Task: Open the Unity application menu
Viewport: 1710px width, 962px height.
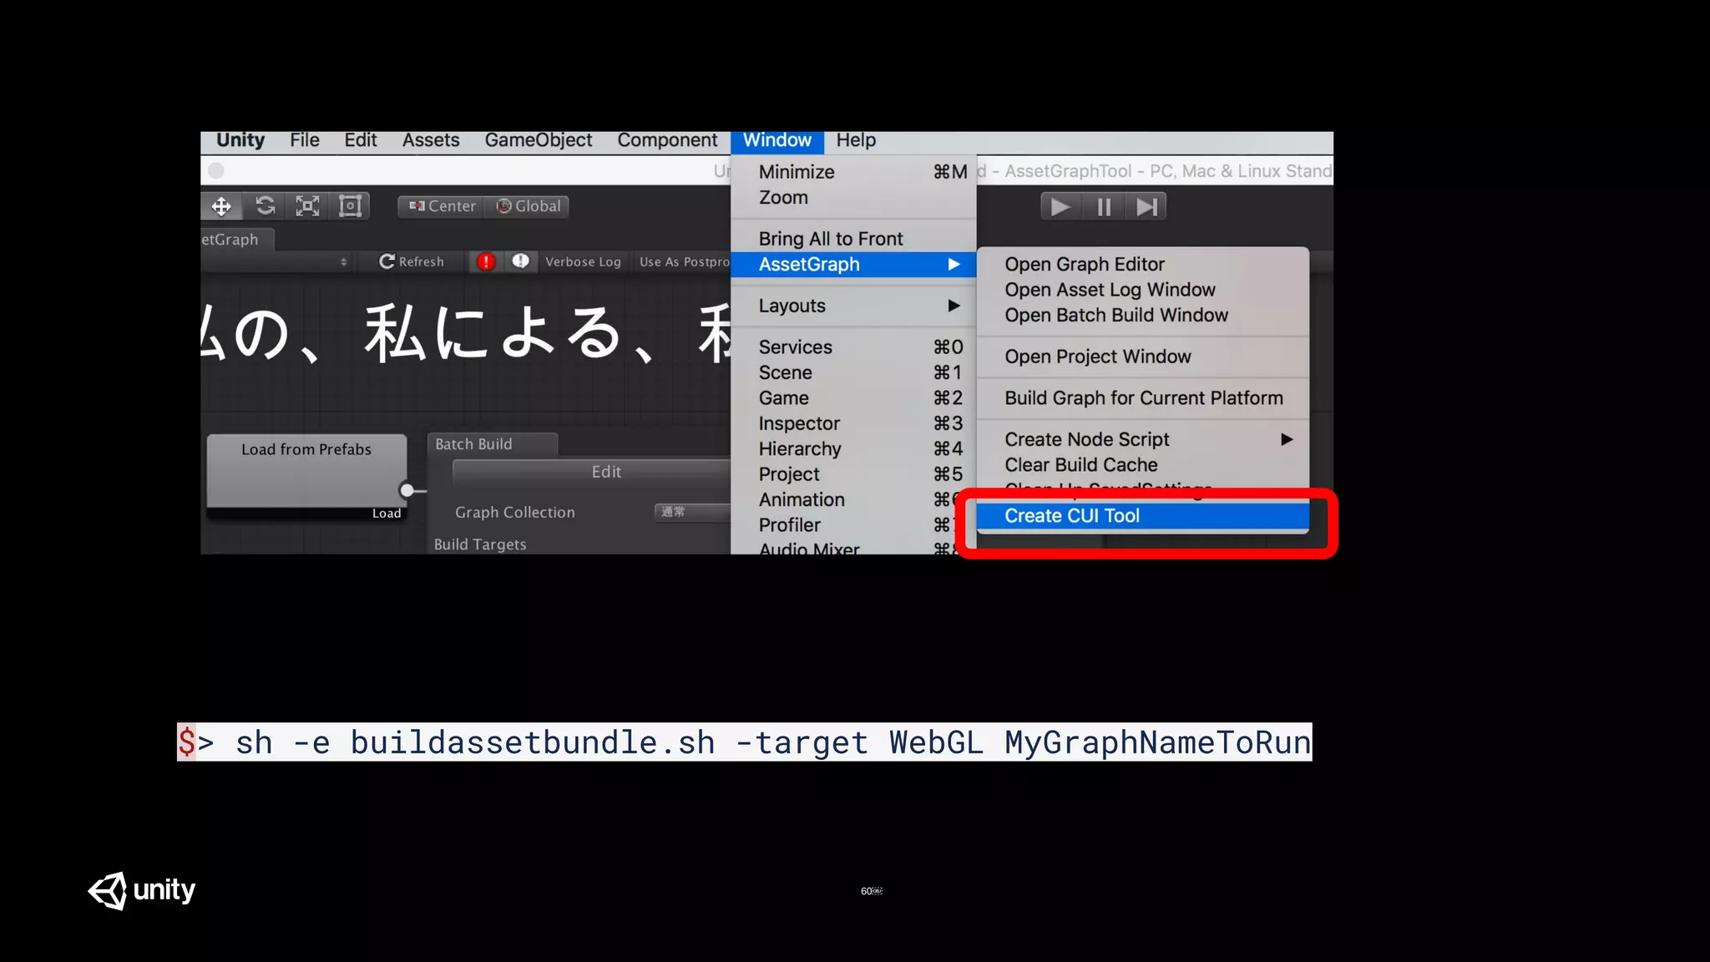Action: pos(240,140)
